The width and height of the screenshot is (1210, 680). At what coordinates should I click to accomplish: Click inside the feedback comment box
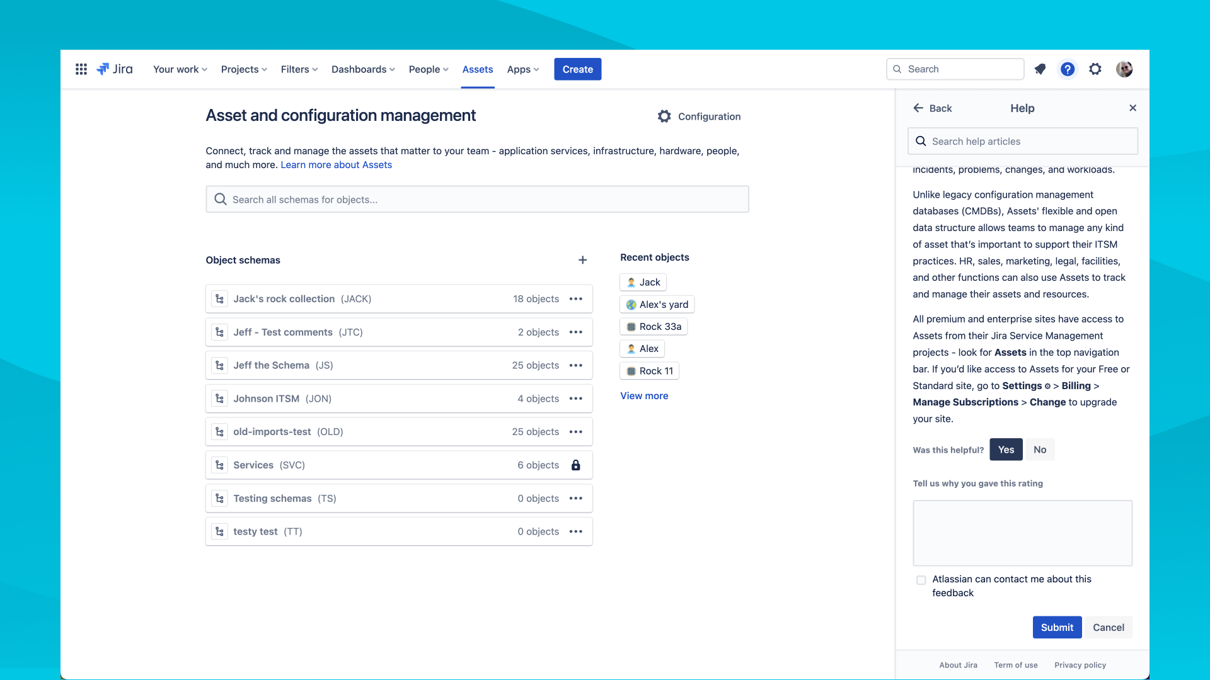click(1022, 533)
